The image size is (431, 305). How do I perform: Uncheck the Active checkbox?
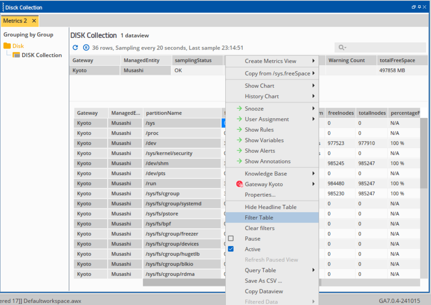[231, 249]
